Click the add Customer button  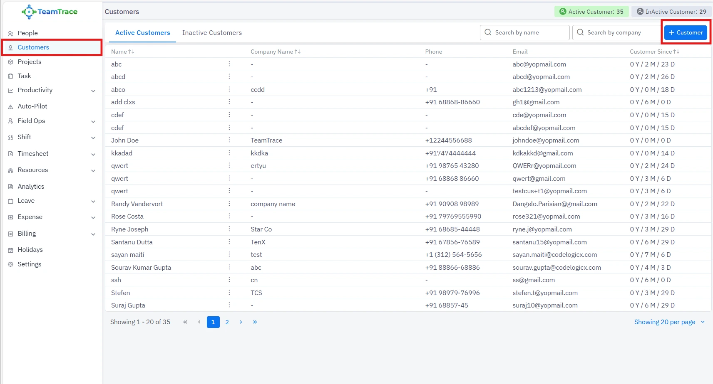pyautogui.click(x=685, y=32)
